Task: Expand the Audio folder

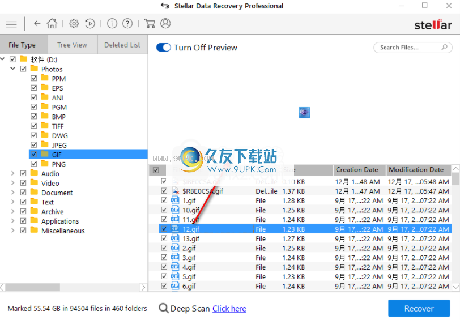Action: click(12, 173)
